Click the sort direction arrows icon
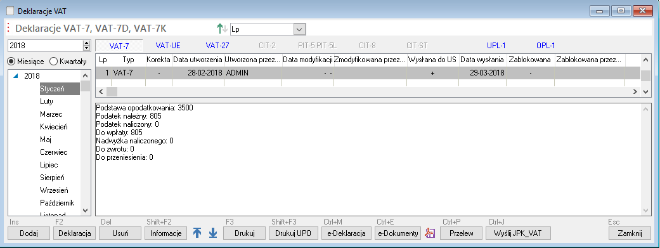 pos(222,29)
